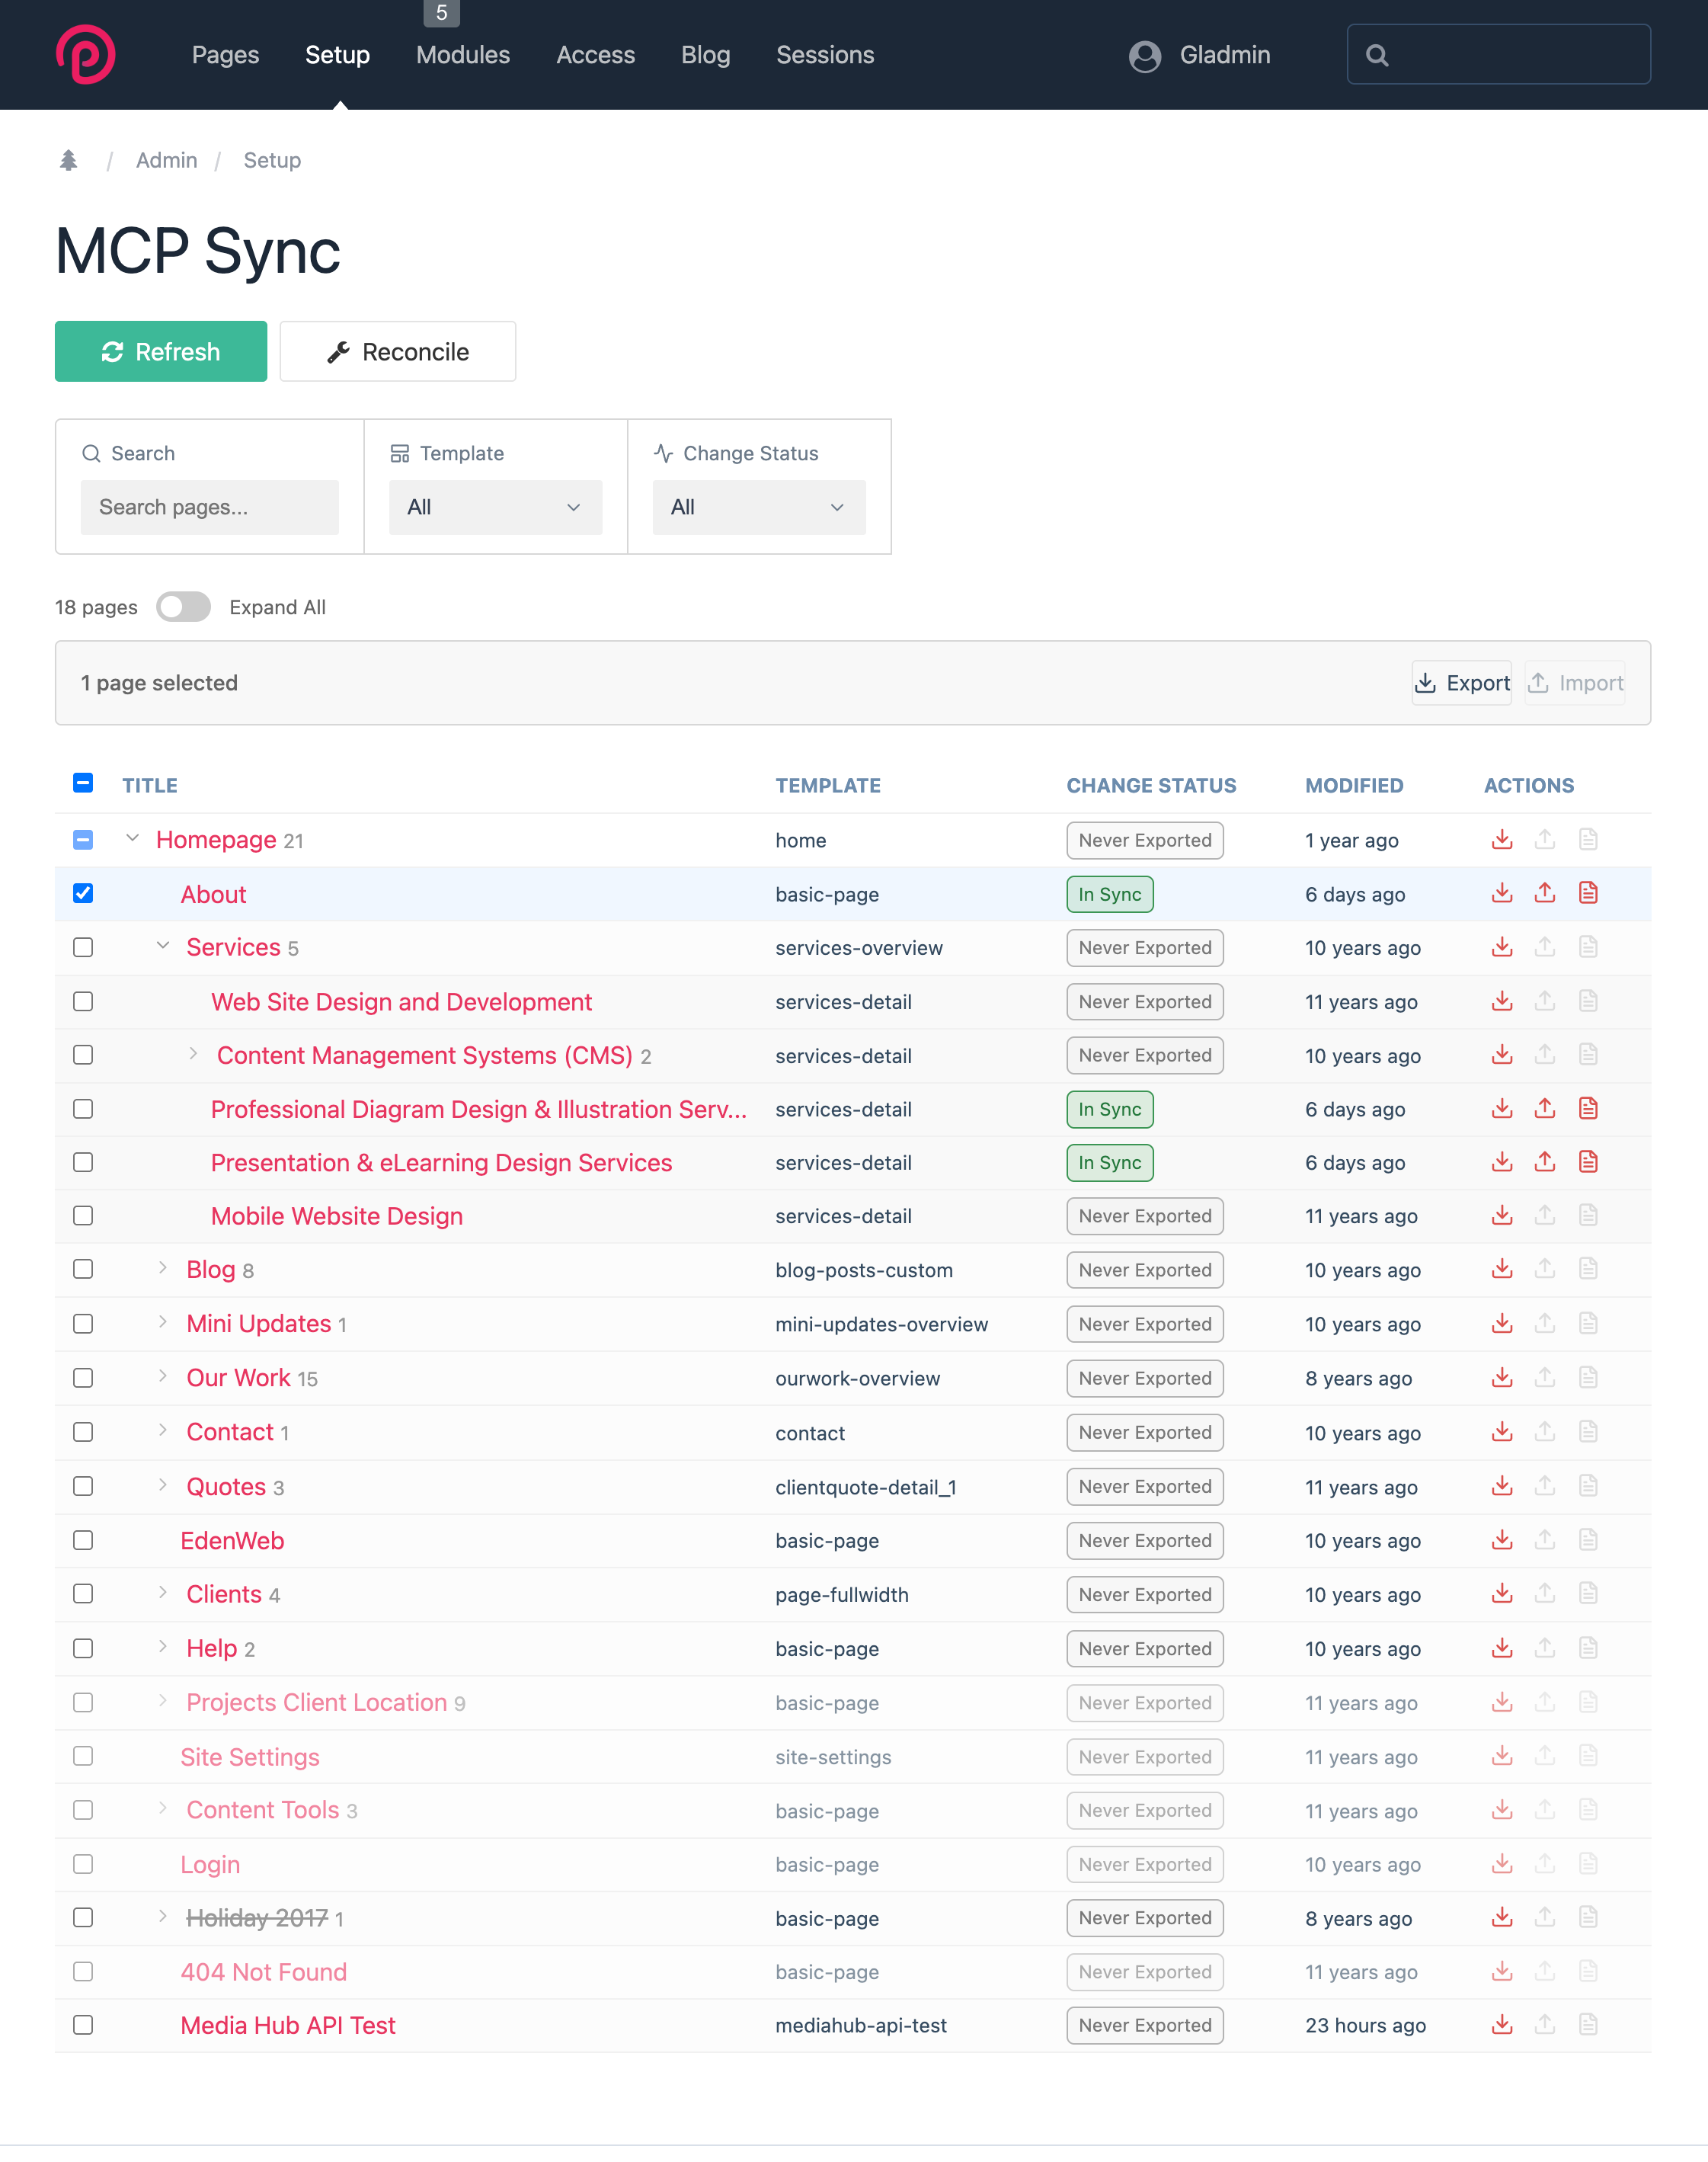Click the Reconcile button

tap(397, 351)
